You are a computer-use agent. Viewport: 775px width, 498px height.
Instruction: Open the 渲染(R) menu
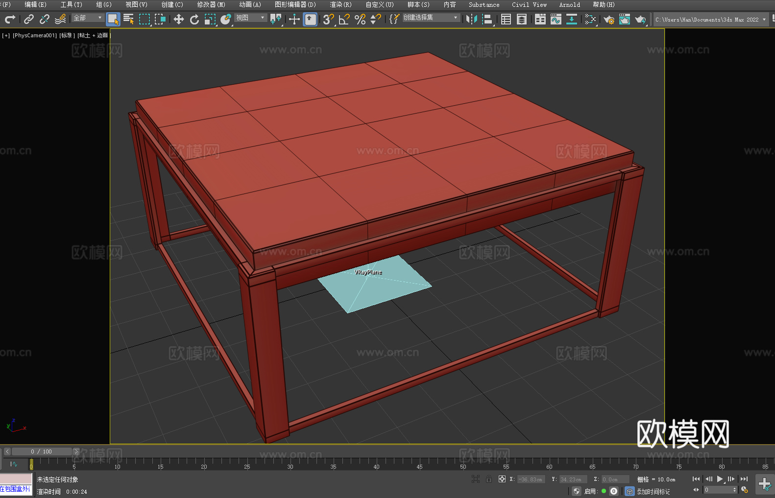(x=340, y=4)
